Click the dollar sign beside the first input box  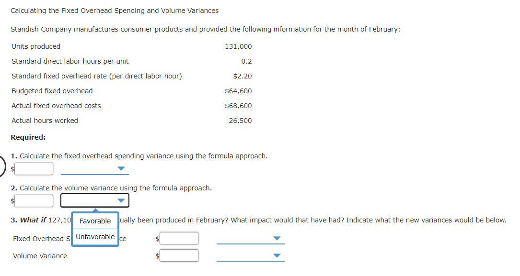(12, 169)
